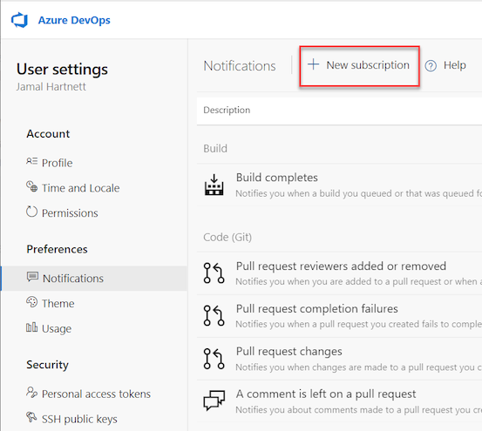Viewport: 482px width, 431px height.
Task: Click the Build completes factory icon
Action: tap(214, 185)
